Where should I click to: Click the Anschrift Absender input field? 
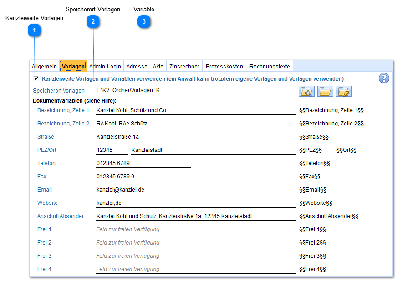coord(196,216)
